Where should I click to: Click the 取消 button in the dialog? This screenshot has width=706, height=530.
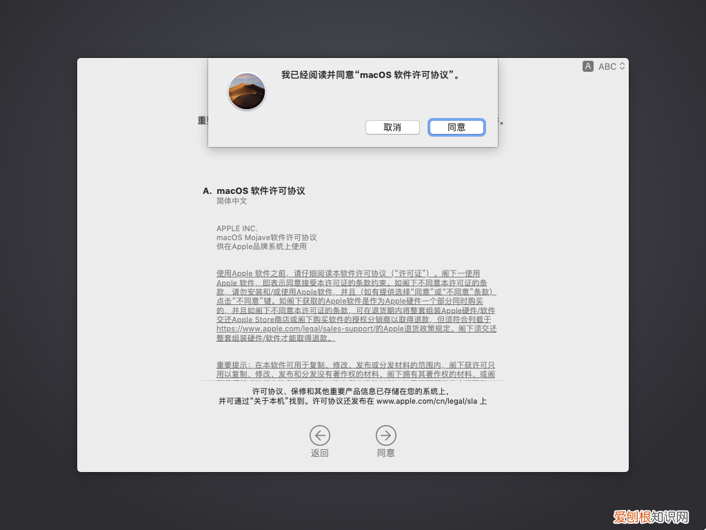392,127
